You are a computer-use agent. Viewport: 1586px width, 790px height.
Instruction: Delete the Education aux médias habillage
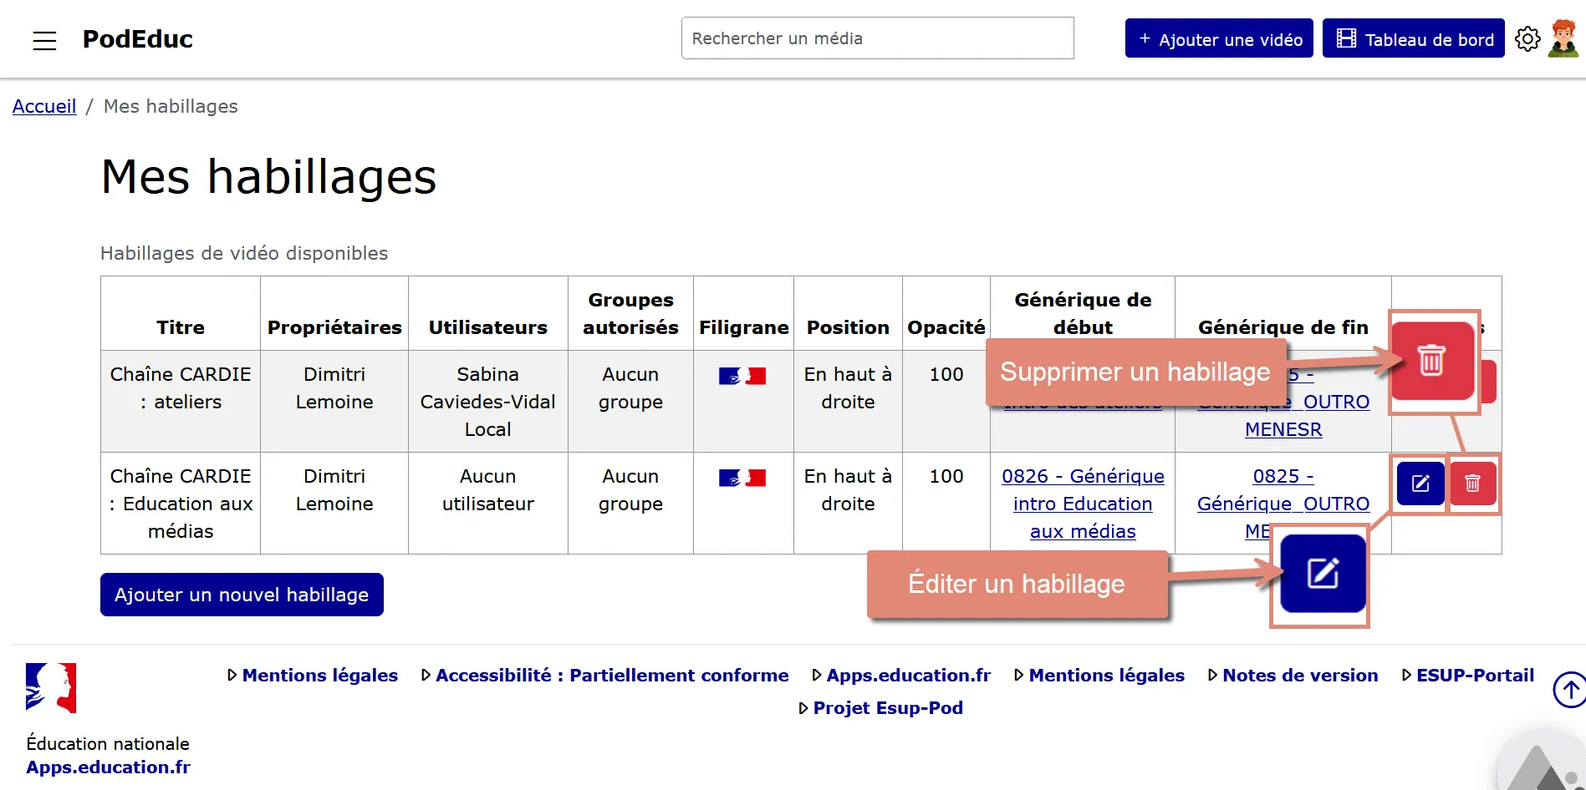click(x=1472, y=484)
